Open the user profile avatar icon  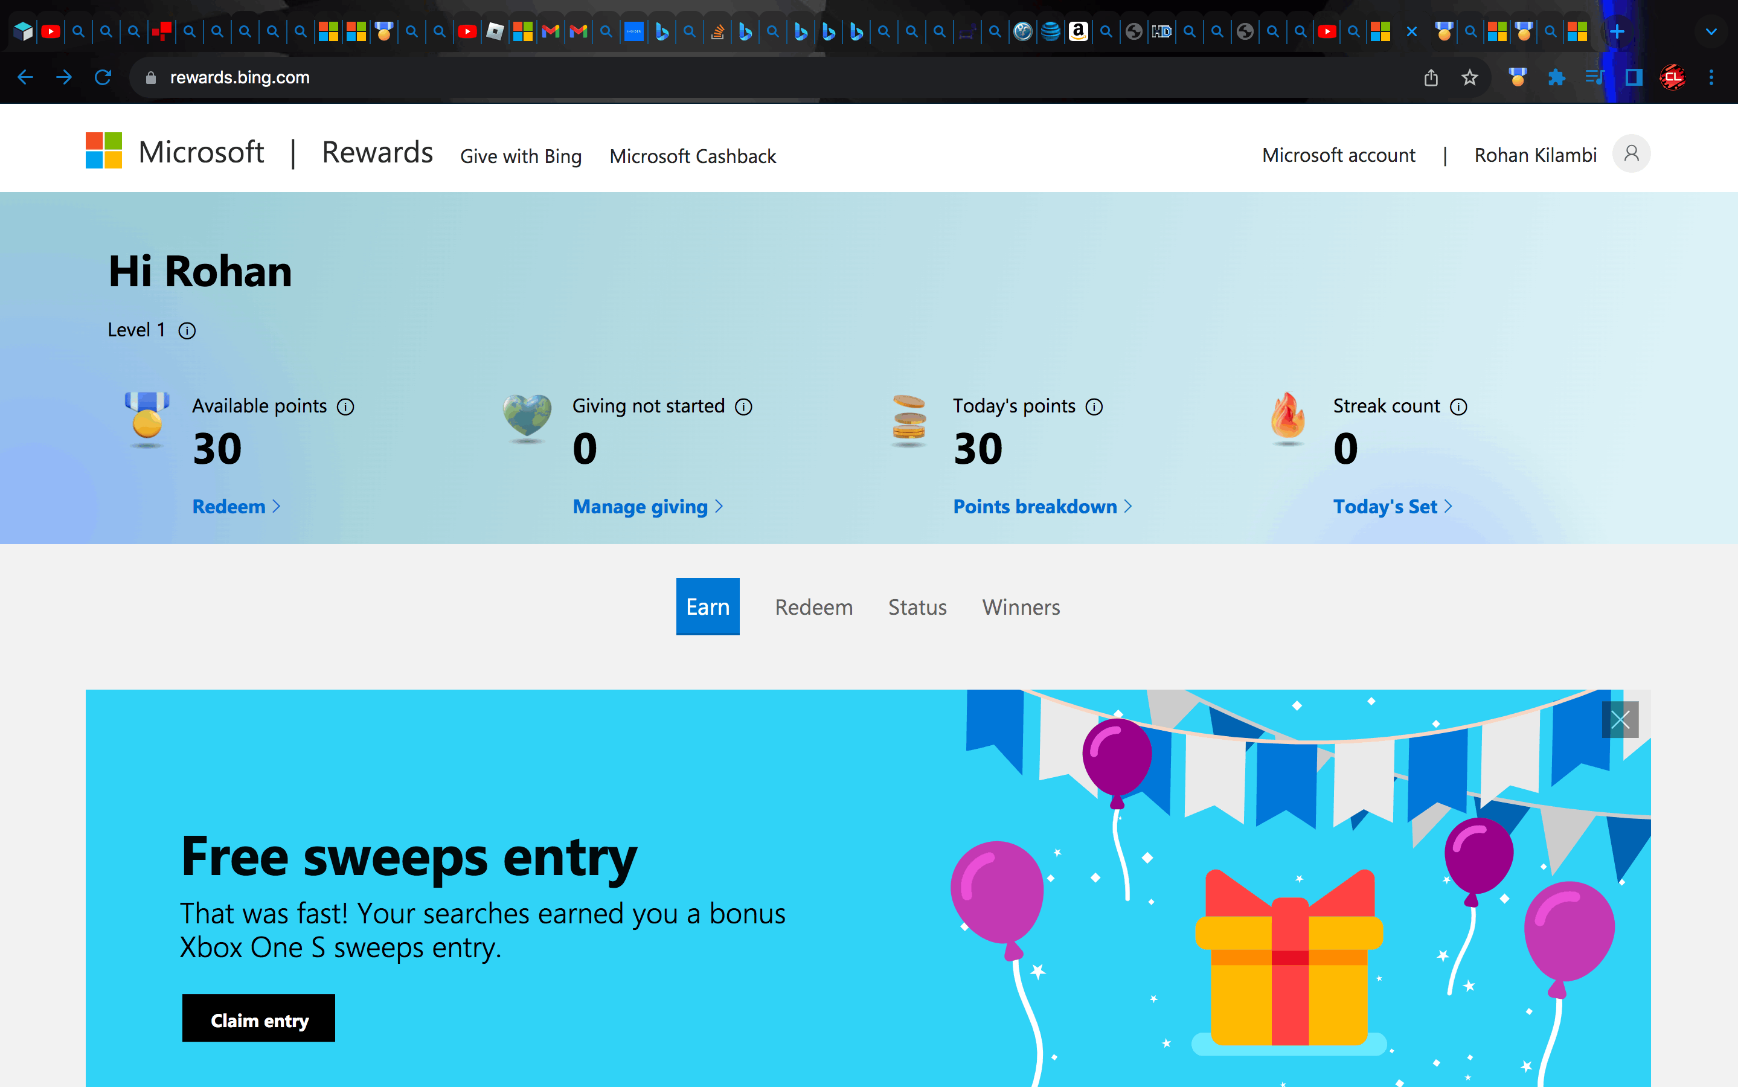coord(1632,154)
